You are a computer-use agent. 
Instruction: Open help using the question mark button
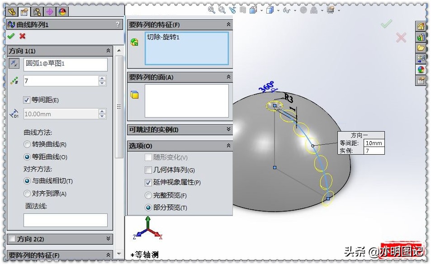tap(118, 24)
